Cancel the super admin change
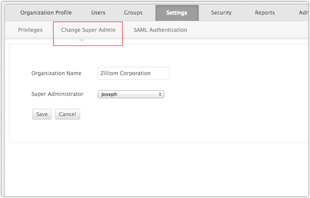This screenshot has width=310, height=198. point(67,114)
